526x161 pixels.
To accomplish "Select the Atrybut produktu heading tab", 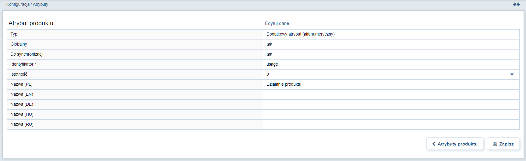I will point(31,23).
